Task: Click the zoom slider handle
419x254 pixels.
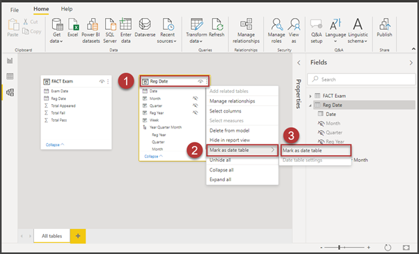Action: click(x=339, y=247)
